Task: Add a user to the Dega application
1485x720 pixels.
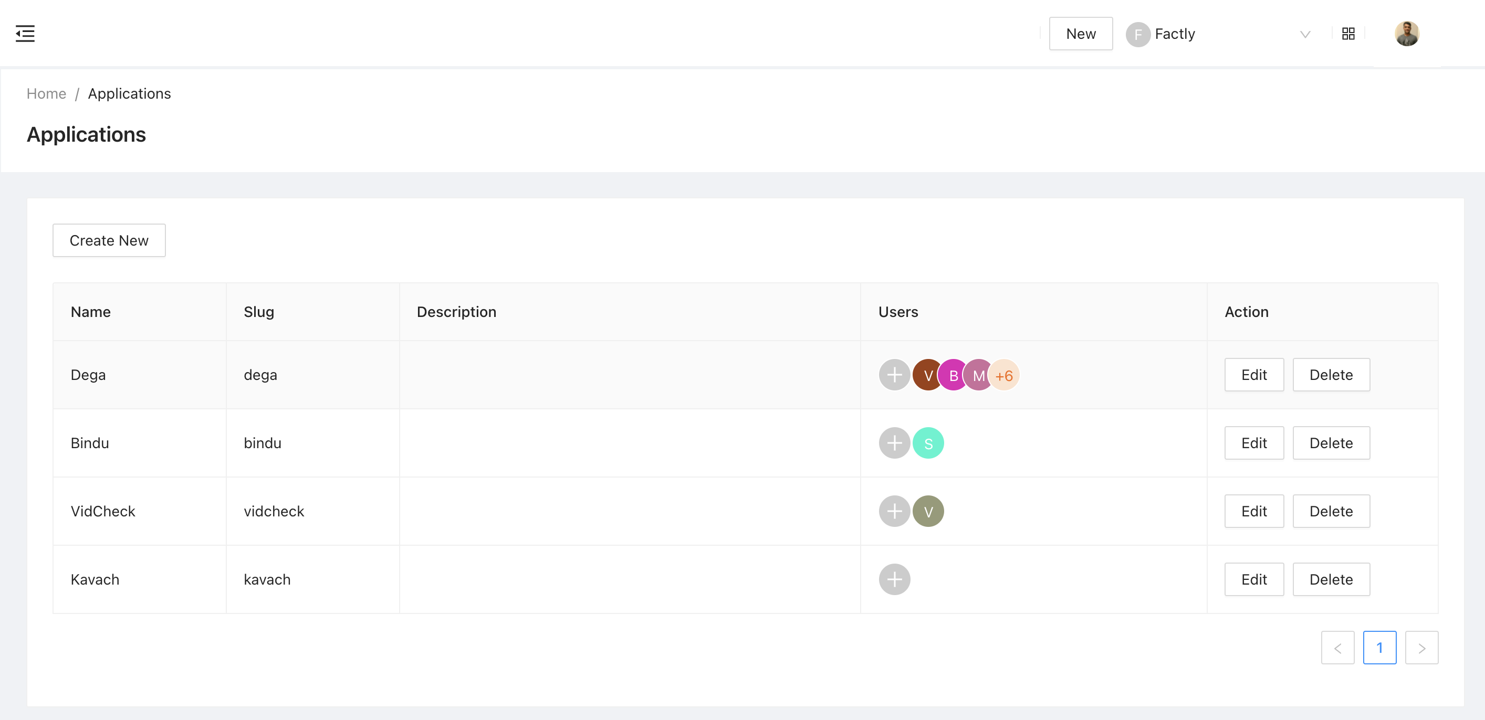Action: 894,374
